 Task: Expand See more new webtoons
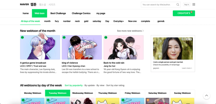(x=130, y=31)
